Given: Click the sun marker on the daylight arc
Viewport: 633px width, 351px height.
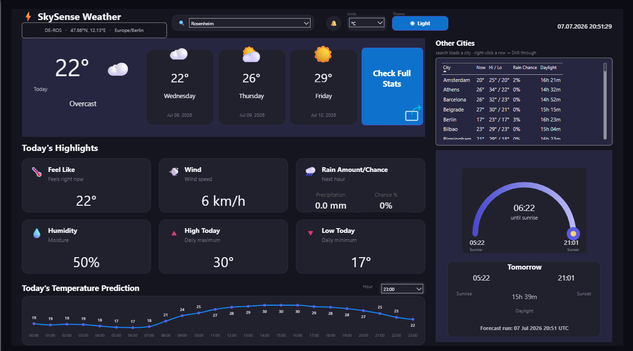Looking at the screenshot, I should [573, 234].
